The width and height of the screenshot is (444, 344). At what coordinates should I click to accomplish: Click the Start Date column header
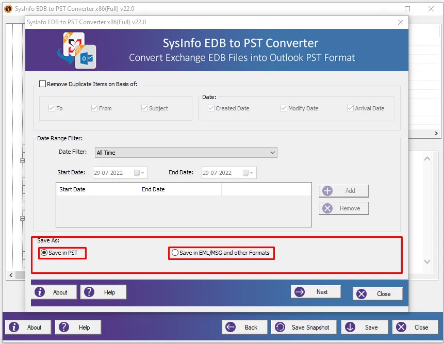tap(97, 189)
